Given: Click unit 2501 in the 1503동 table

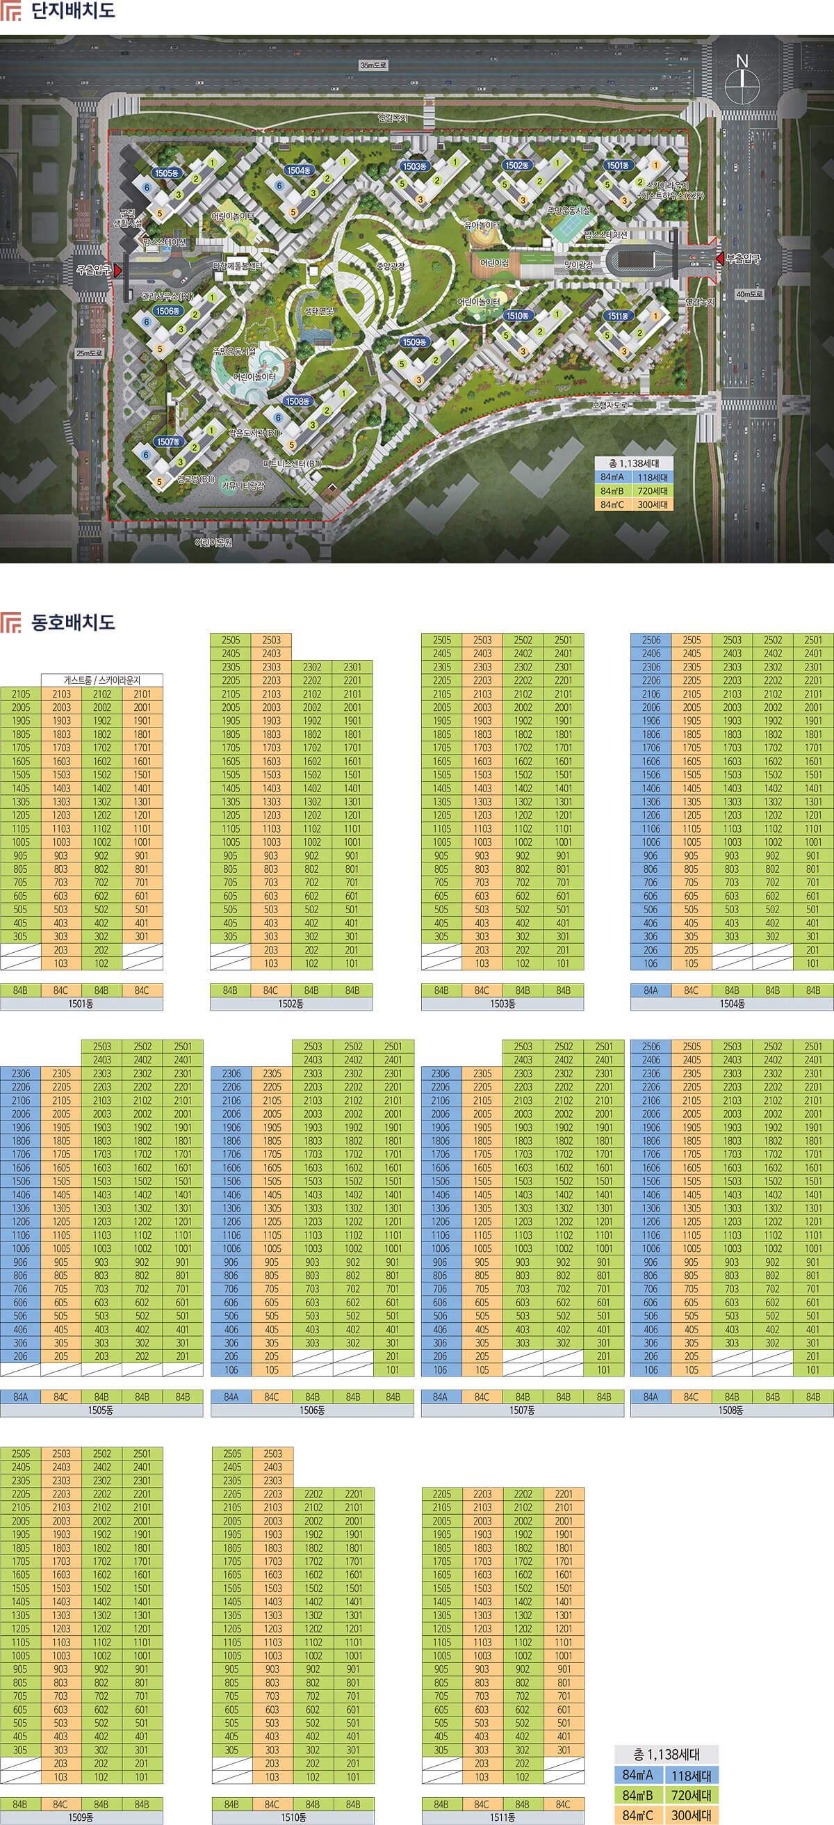Looking at the screenshot, I should 564,640.
